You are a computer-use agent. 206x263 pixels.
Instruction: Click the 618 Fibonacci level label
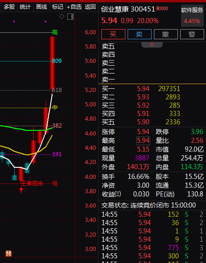[57, 90]
